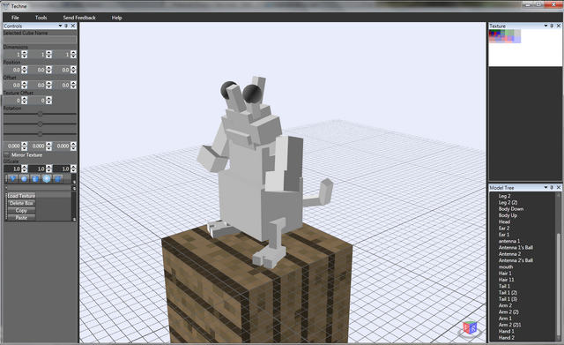Pin the Controls panel
The height and width of the screenshot is (345, 564).
pyautogui.click(x=66, y=26)
